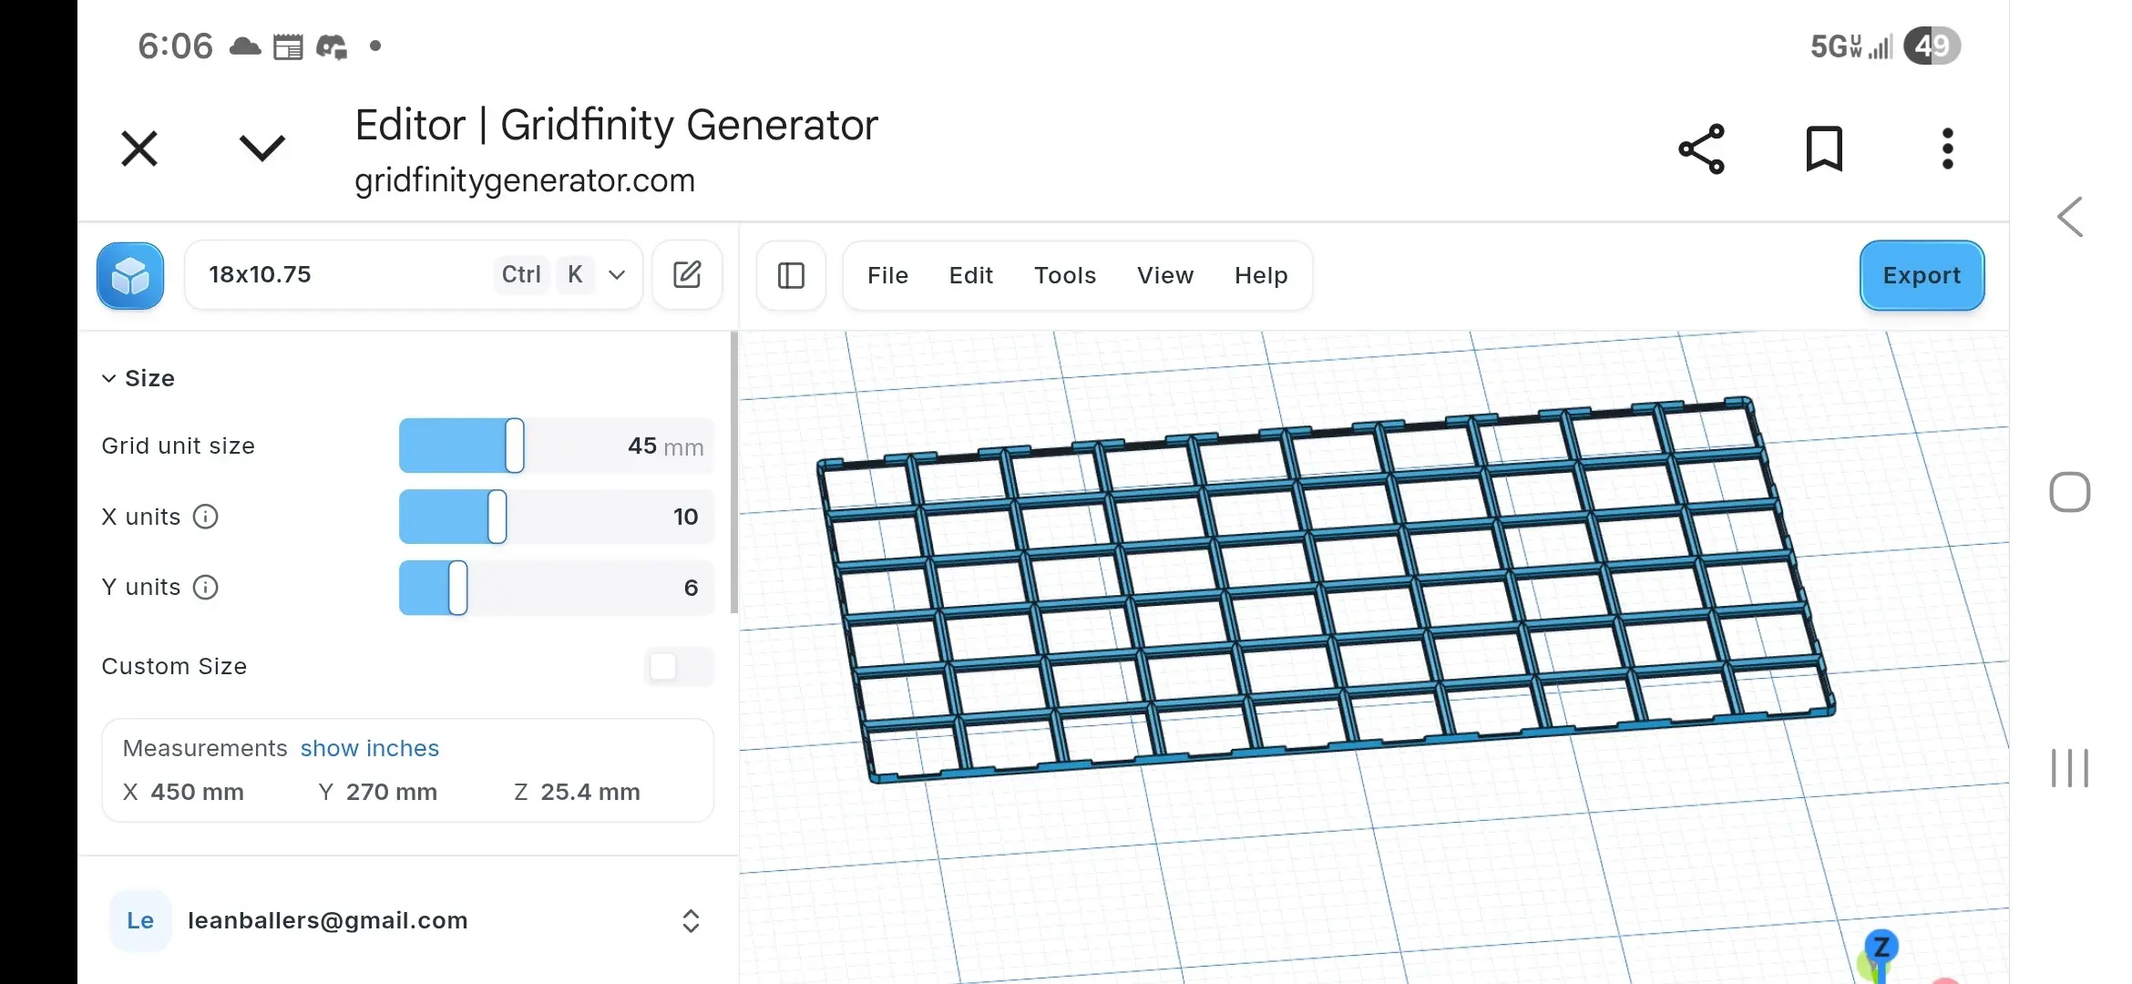The height and width of the screenshot is (984, 2132).
Task: Click the Grid unit size slider
Action: click(x=556, y=446)
